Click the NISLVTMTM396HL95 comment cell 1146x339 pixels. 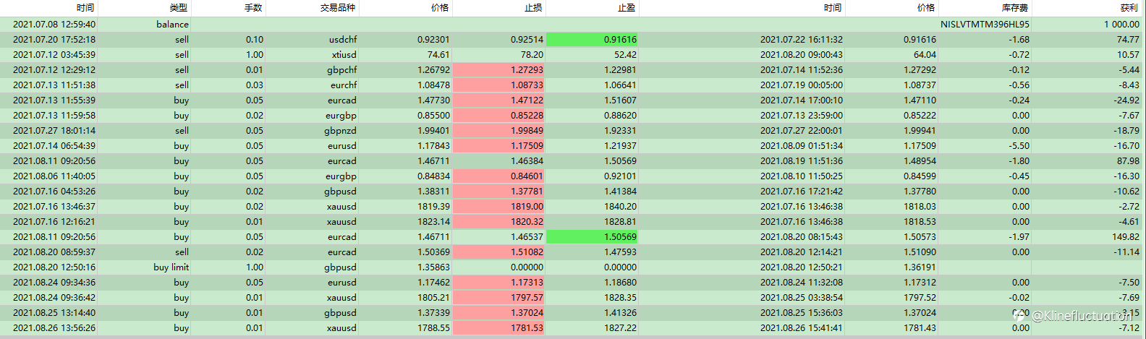click(985, 24)
